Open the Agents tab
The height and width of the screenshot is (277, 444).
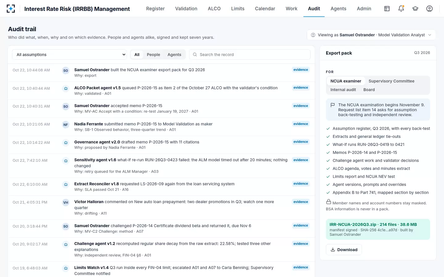[338, 9]
